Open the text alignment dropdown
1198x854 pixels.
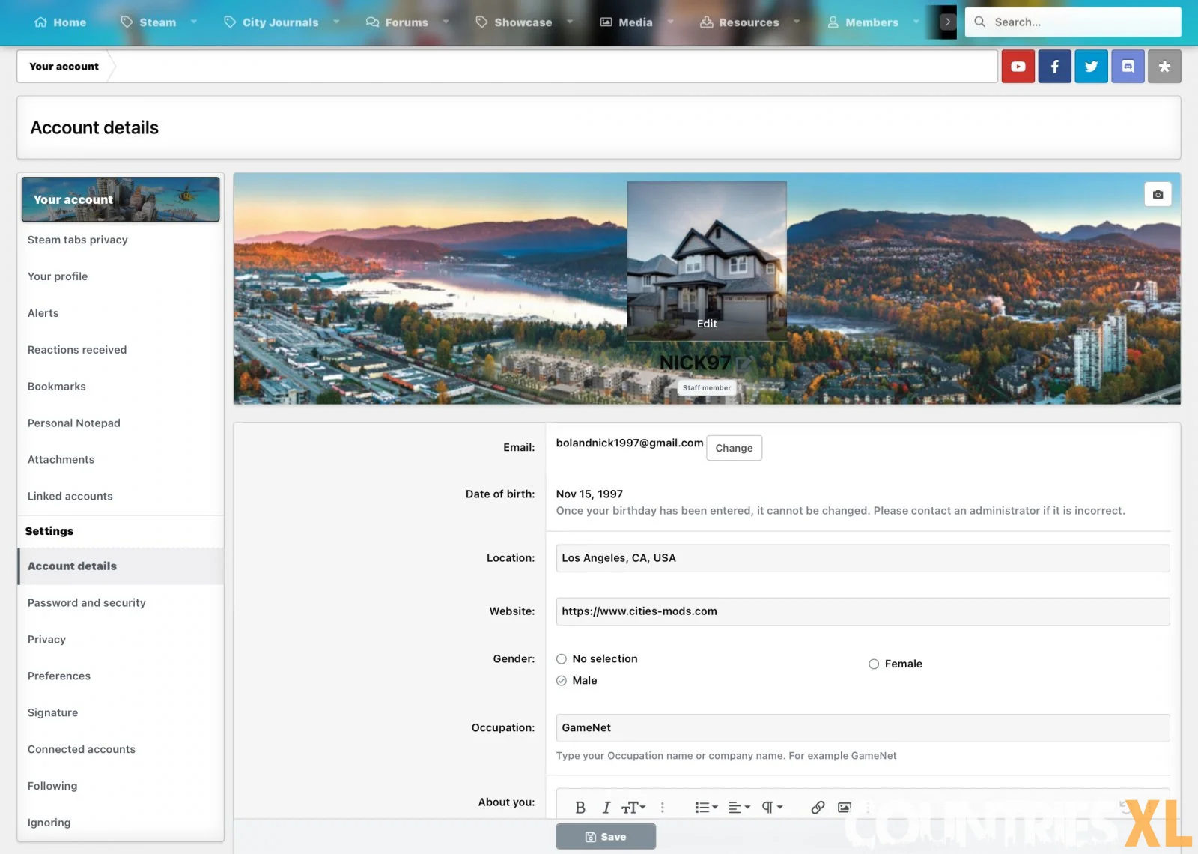(739, 807)
